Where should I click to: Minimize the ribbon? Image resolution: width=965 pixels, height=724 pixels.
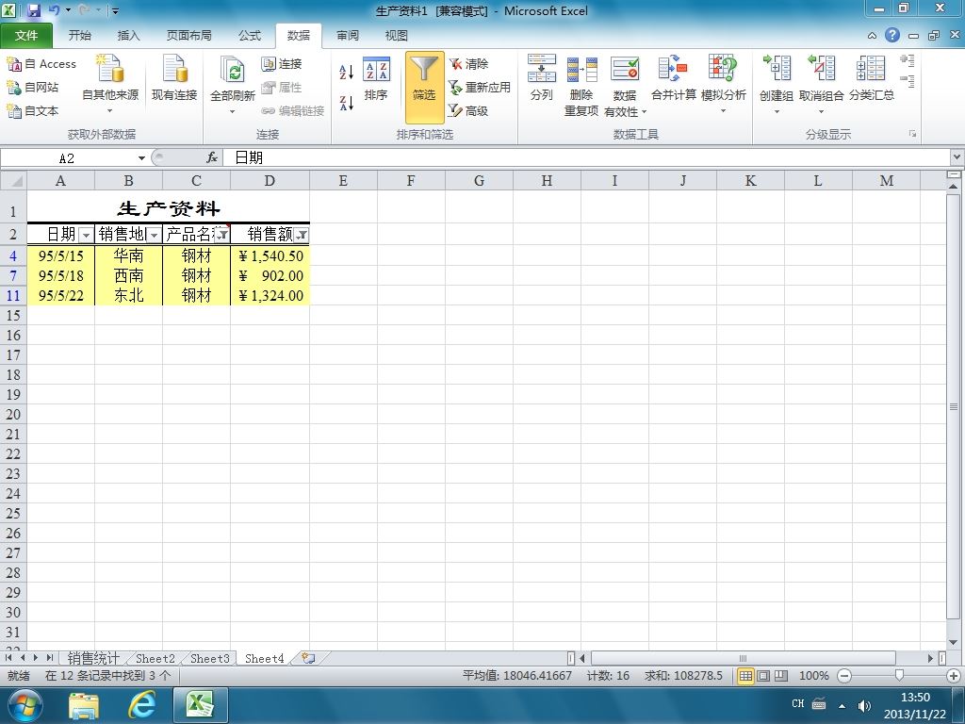pyautogui.click(x=872, y=36)
